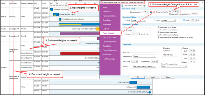205x95 pixels.
Task: Select the Landscape orientation option
Action: point(164,55)
